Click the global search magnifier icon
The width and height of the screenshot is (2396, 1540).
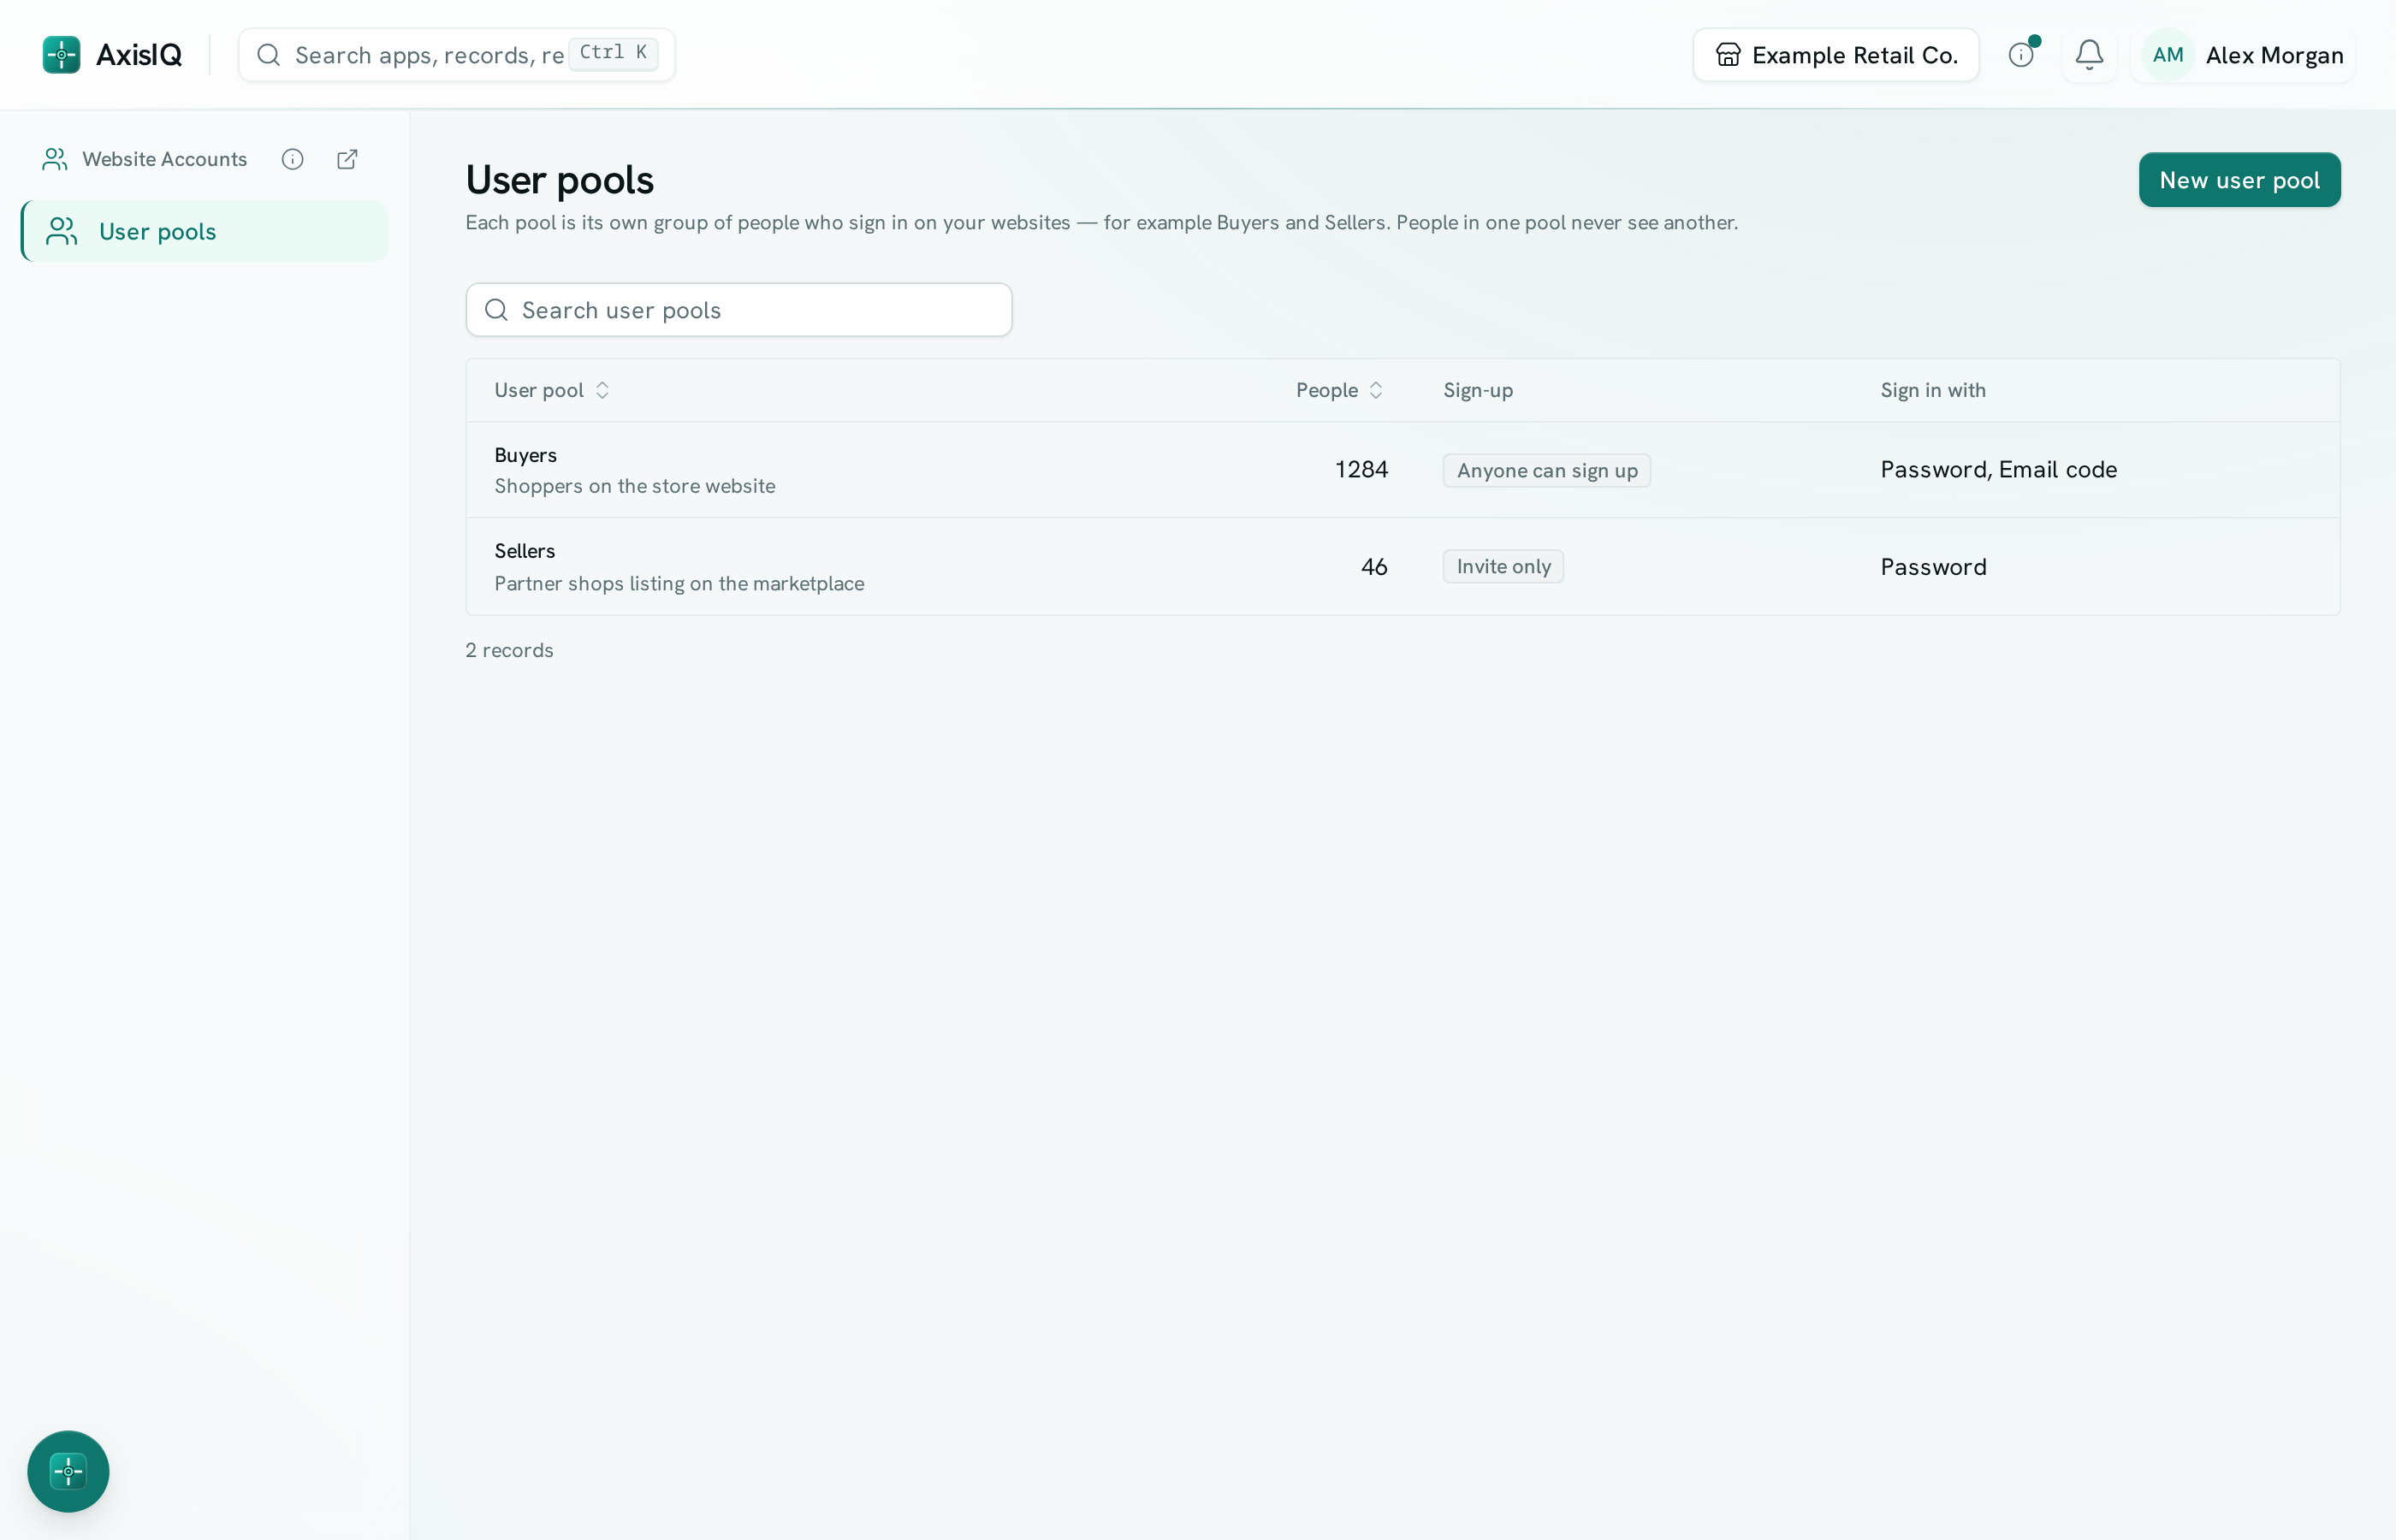[268, 55]
